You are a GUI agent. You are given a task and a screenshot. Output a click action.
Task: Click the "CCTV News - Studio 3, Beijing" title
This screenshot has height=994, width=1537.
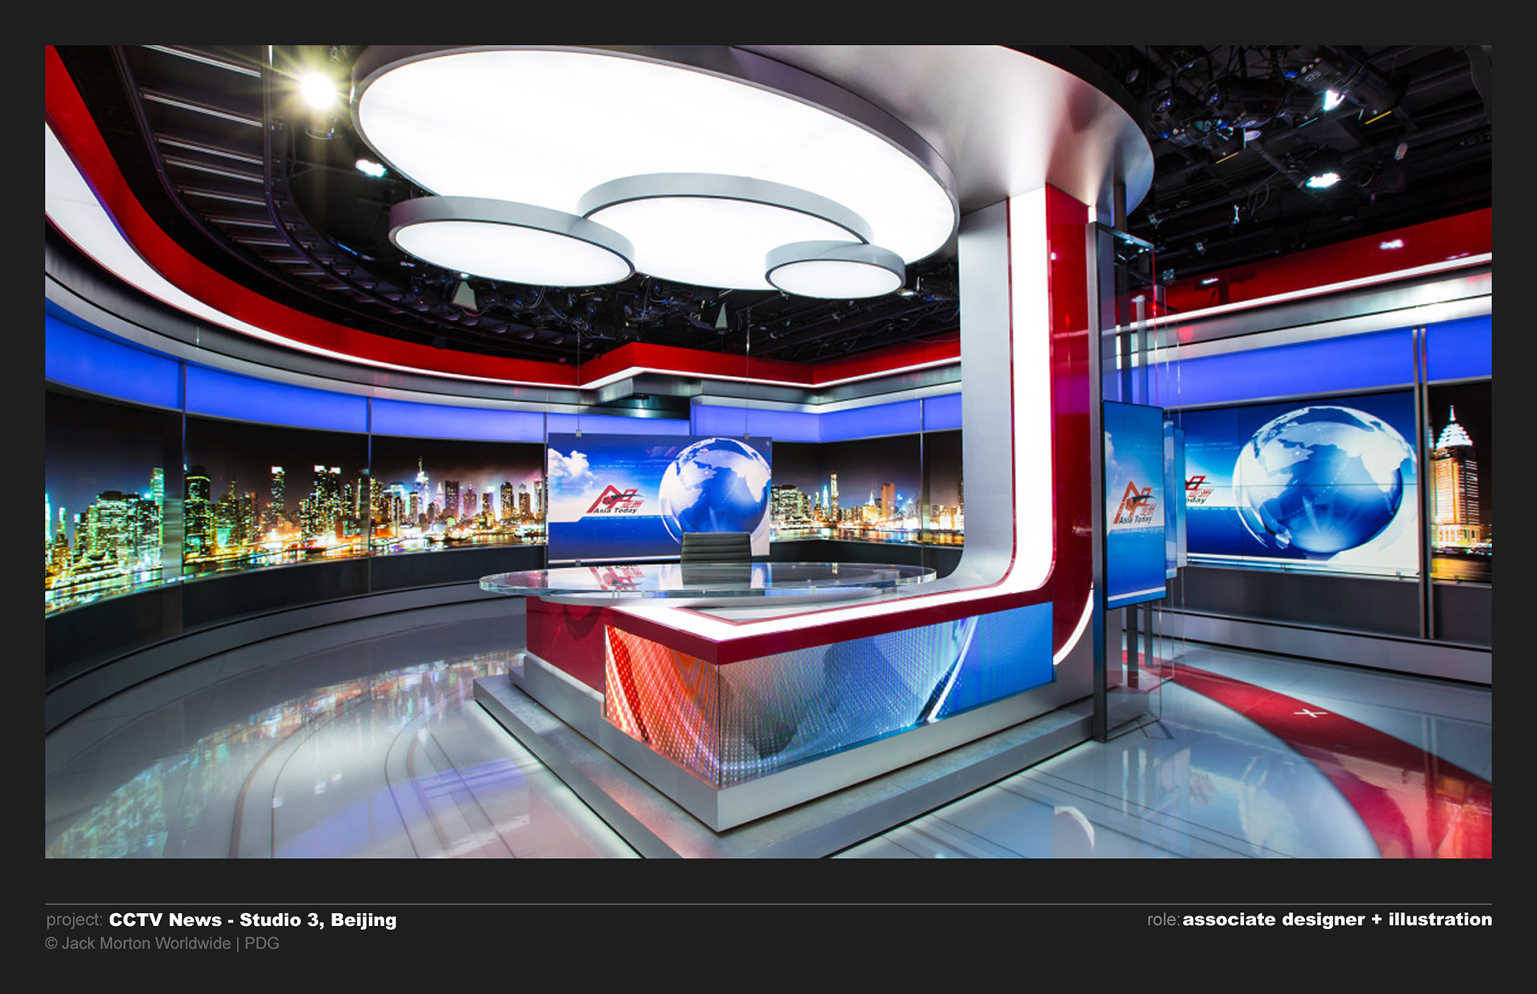pyautogui.click(x=252, y=920)
